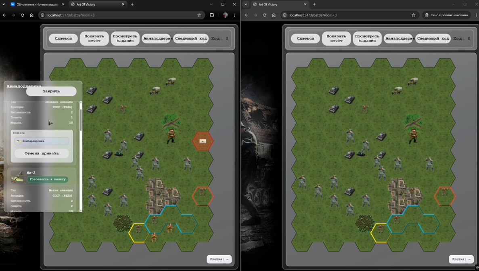Click Сдаться button in right window
Viewport: 479px width, 271px height.
[305, 38]
